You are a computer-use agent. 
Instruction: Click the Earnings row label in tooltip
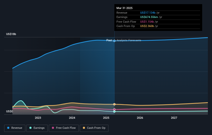pos(122,17)
